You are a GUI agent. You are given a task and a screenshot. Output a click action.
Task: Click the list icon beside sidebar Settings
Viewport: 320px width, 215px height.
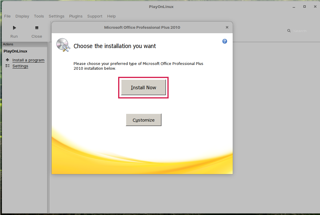pos(7,66)
